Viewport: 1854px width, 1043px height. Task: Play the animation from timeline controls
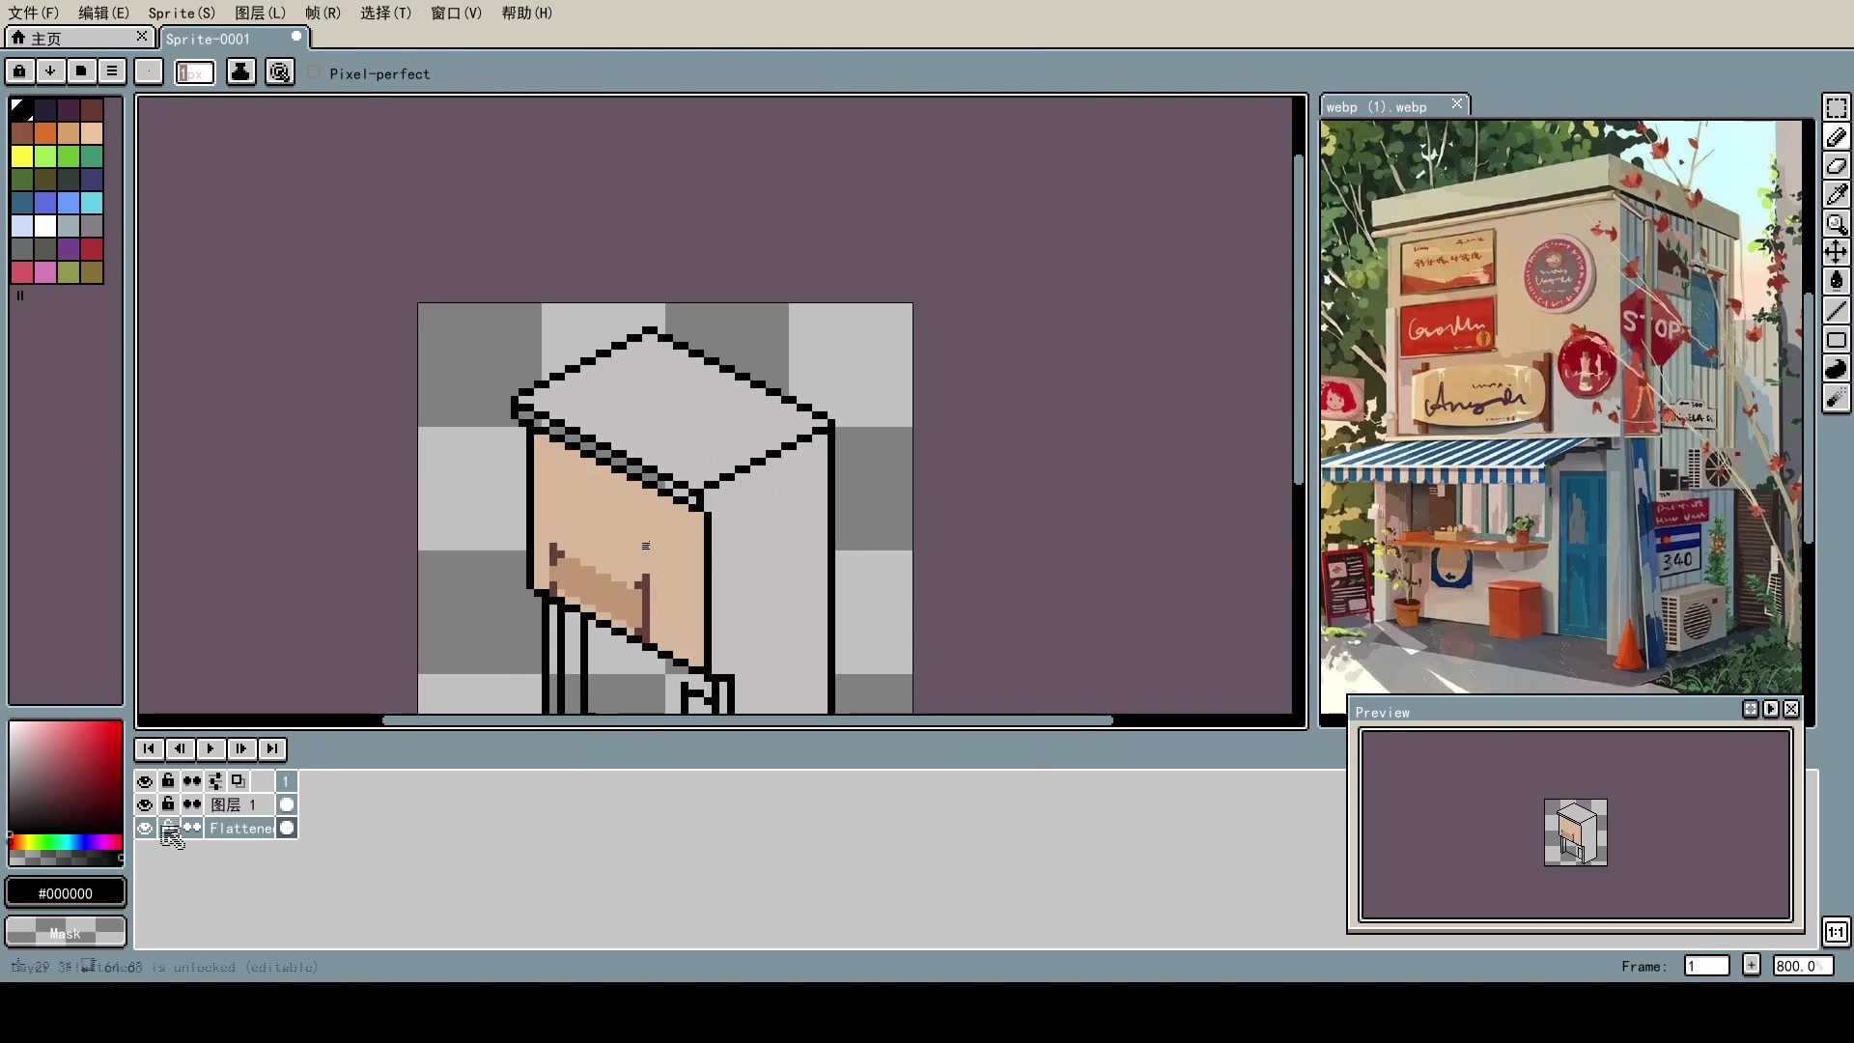[211, 748]
